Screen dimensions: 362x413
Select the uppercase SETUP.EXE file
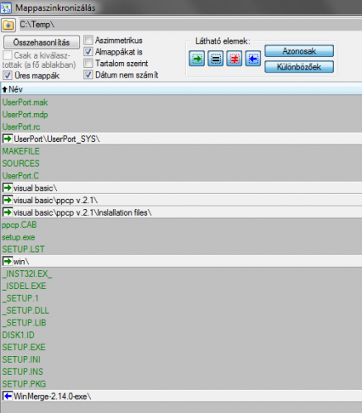pos(24,347)
